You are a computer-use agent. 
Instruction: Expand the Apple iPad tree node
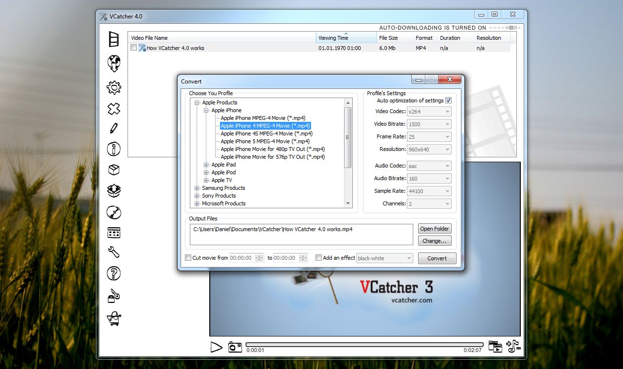pyautogui.click(x=206, y=165)
